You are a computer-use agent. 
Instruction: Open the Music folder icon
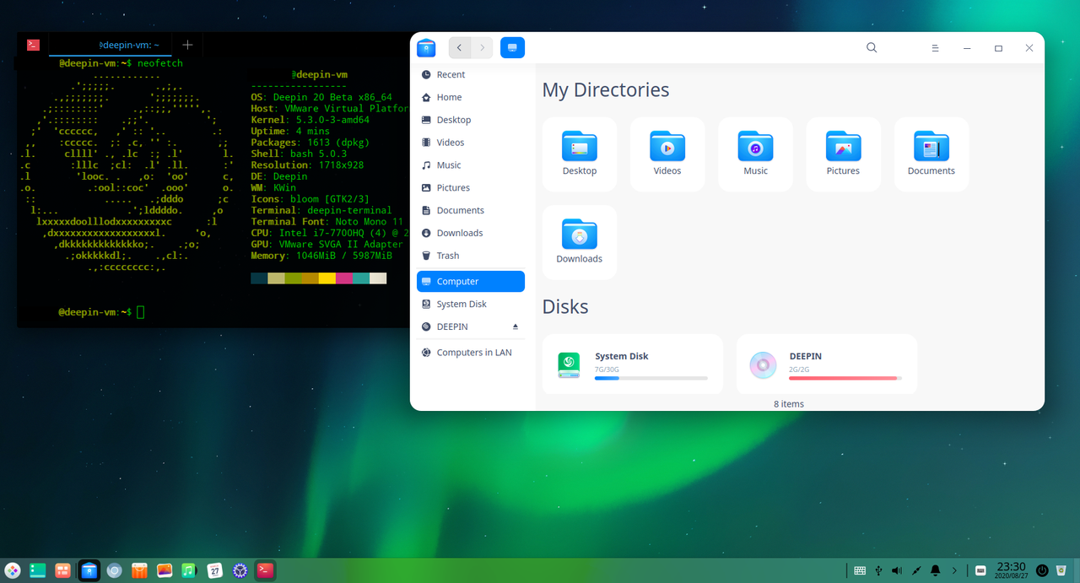[x=755, y=154]
